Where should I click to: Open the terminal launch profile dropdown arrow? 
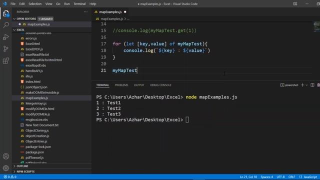tap(306, 85)
